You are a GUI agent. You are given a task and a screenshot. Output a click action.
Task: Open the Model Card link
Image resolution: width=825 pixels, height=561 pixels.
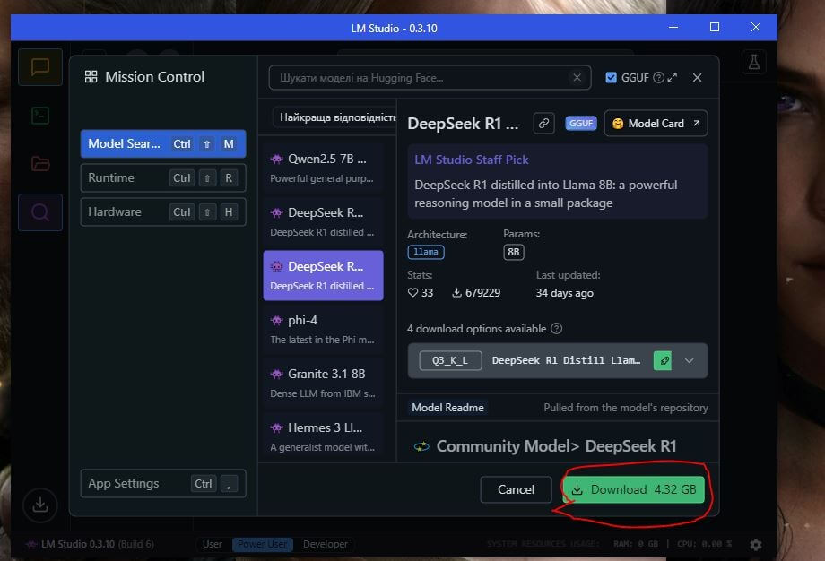656,124
